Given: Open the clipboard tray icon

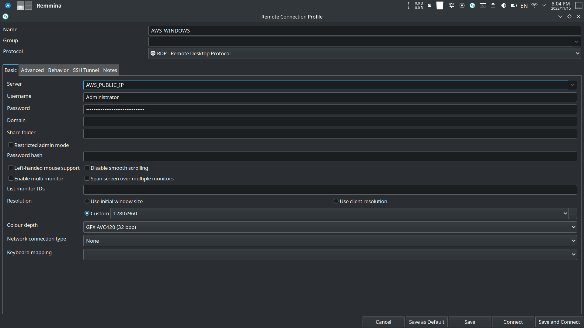Looking at the screenshot, I should click(x=493, y=5).
